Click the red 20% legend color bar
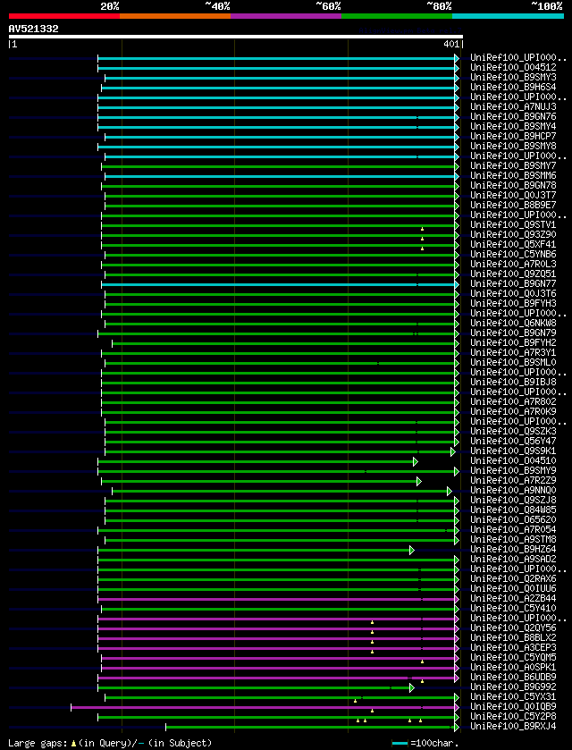The height and width of the screenshot is (750, 572). (64, 16)
